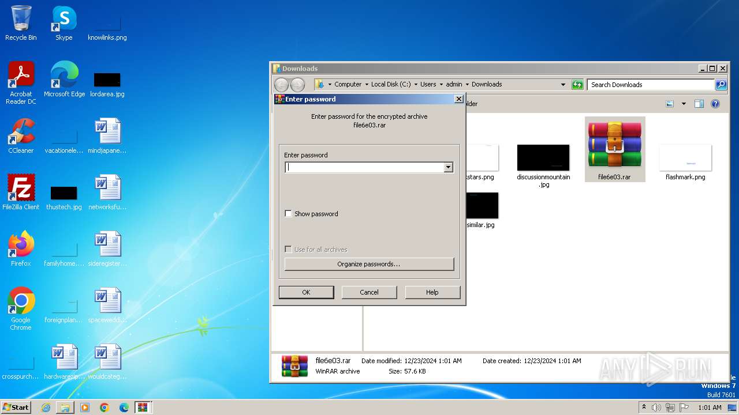
Task: Select the mindjapane Word document icon
Action: 107,135
